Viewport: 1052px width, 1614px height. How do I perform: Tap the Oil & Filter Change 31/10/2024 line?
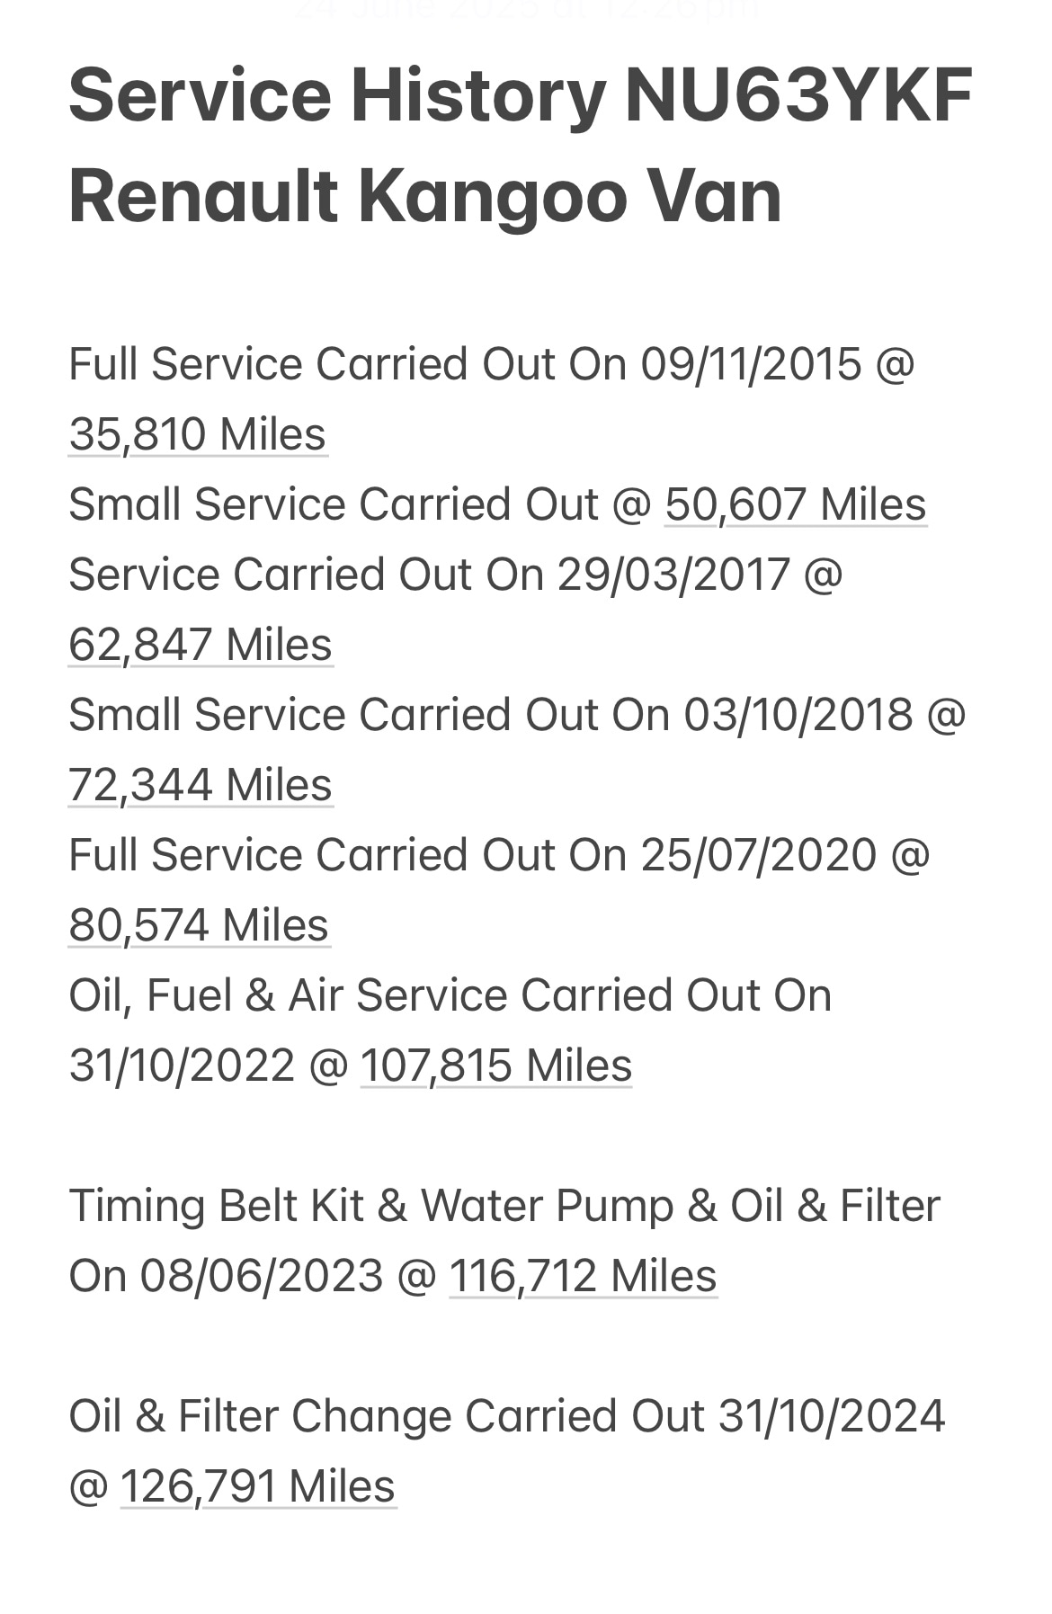[507, 1416]
